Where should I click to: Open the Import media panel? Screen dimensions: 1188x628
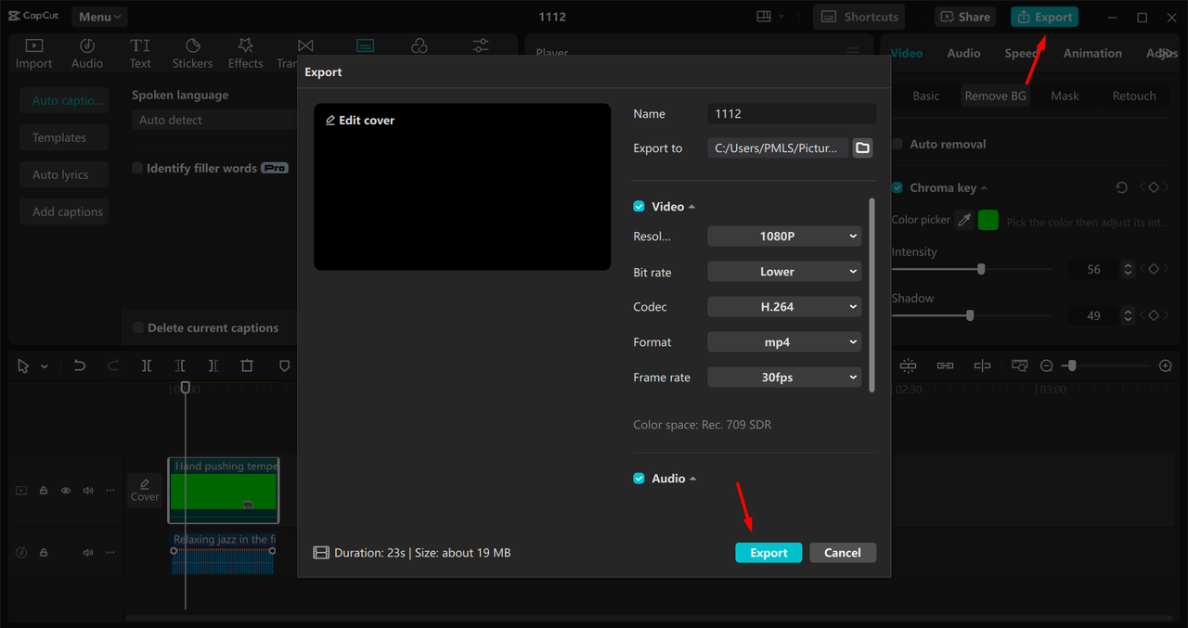click(x=33, y=54)
